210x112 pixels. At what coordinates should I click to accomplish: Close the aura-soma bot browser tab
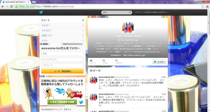pos(28,2)
